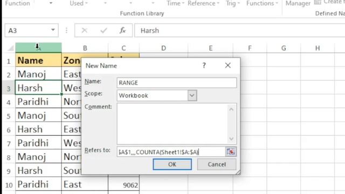Click the Help question mark in New Name dialog

pos(204,65)
